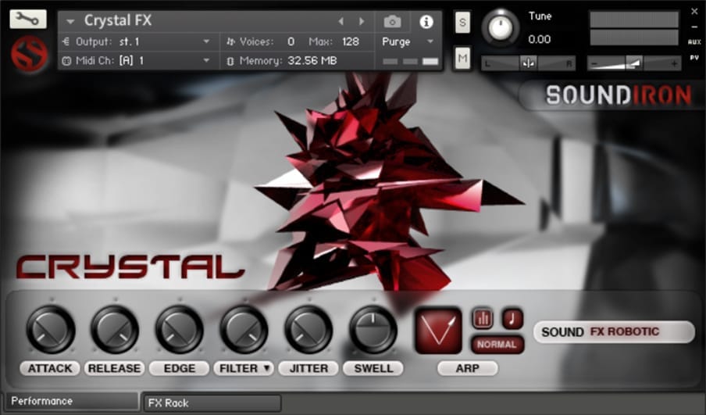Go to next instrument with right arrow
This screenshot has height=415, width=706.
coord(361,21)
